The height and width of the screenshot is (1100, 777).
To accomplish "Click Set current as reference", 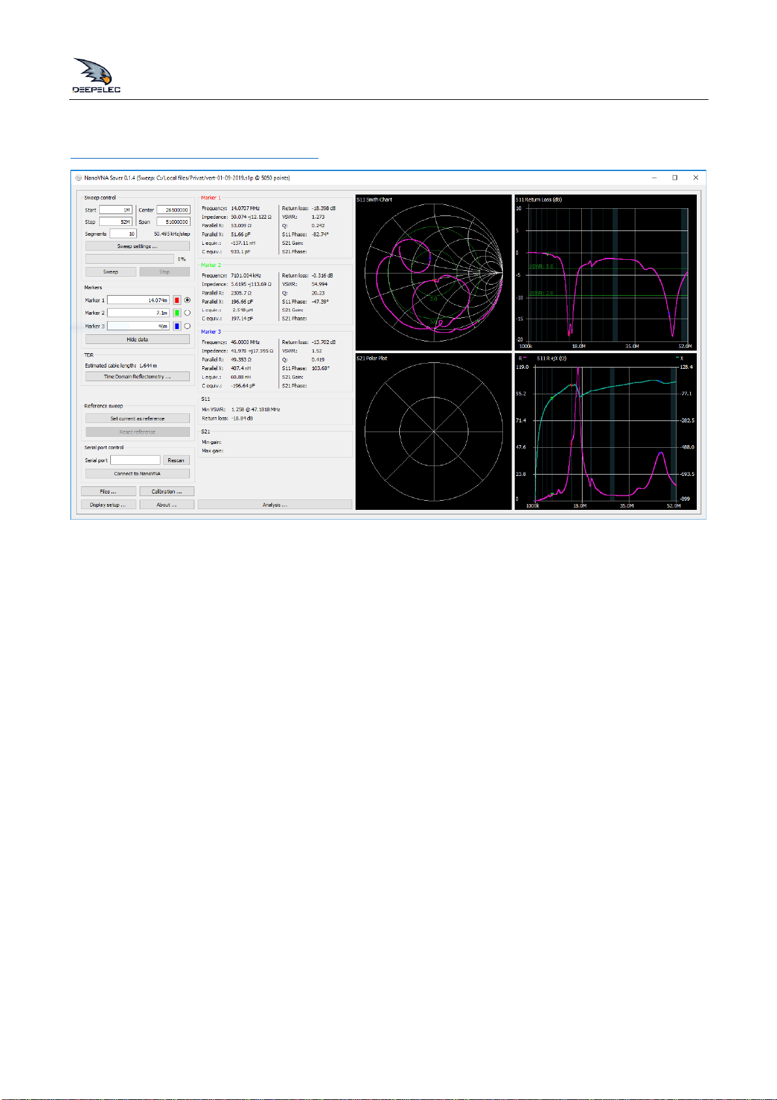I will coord(138,418).
